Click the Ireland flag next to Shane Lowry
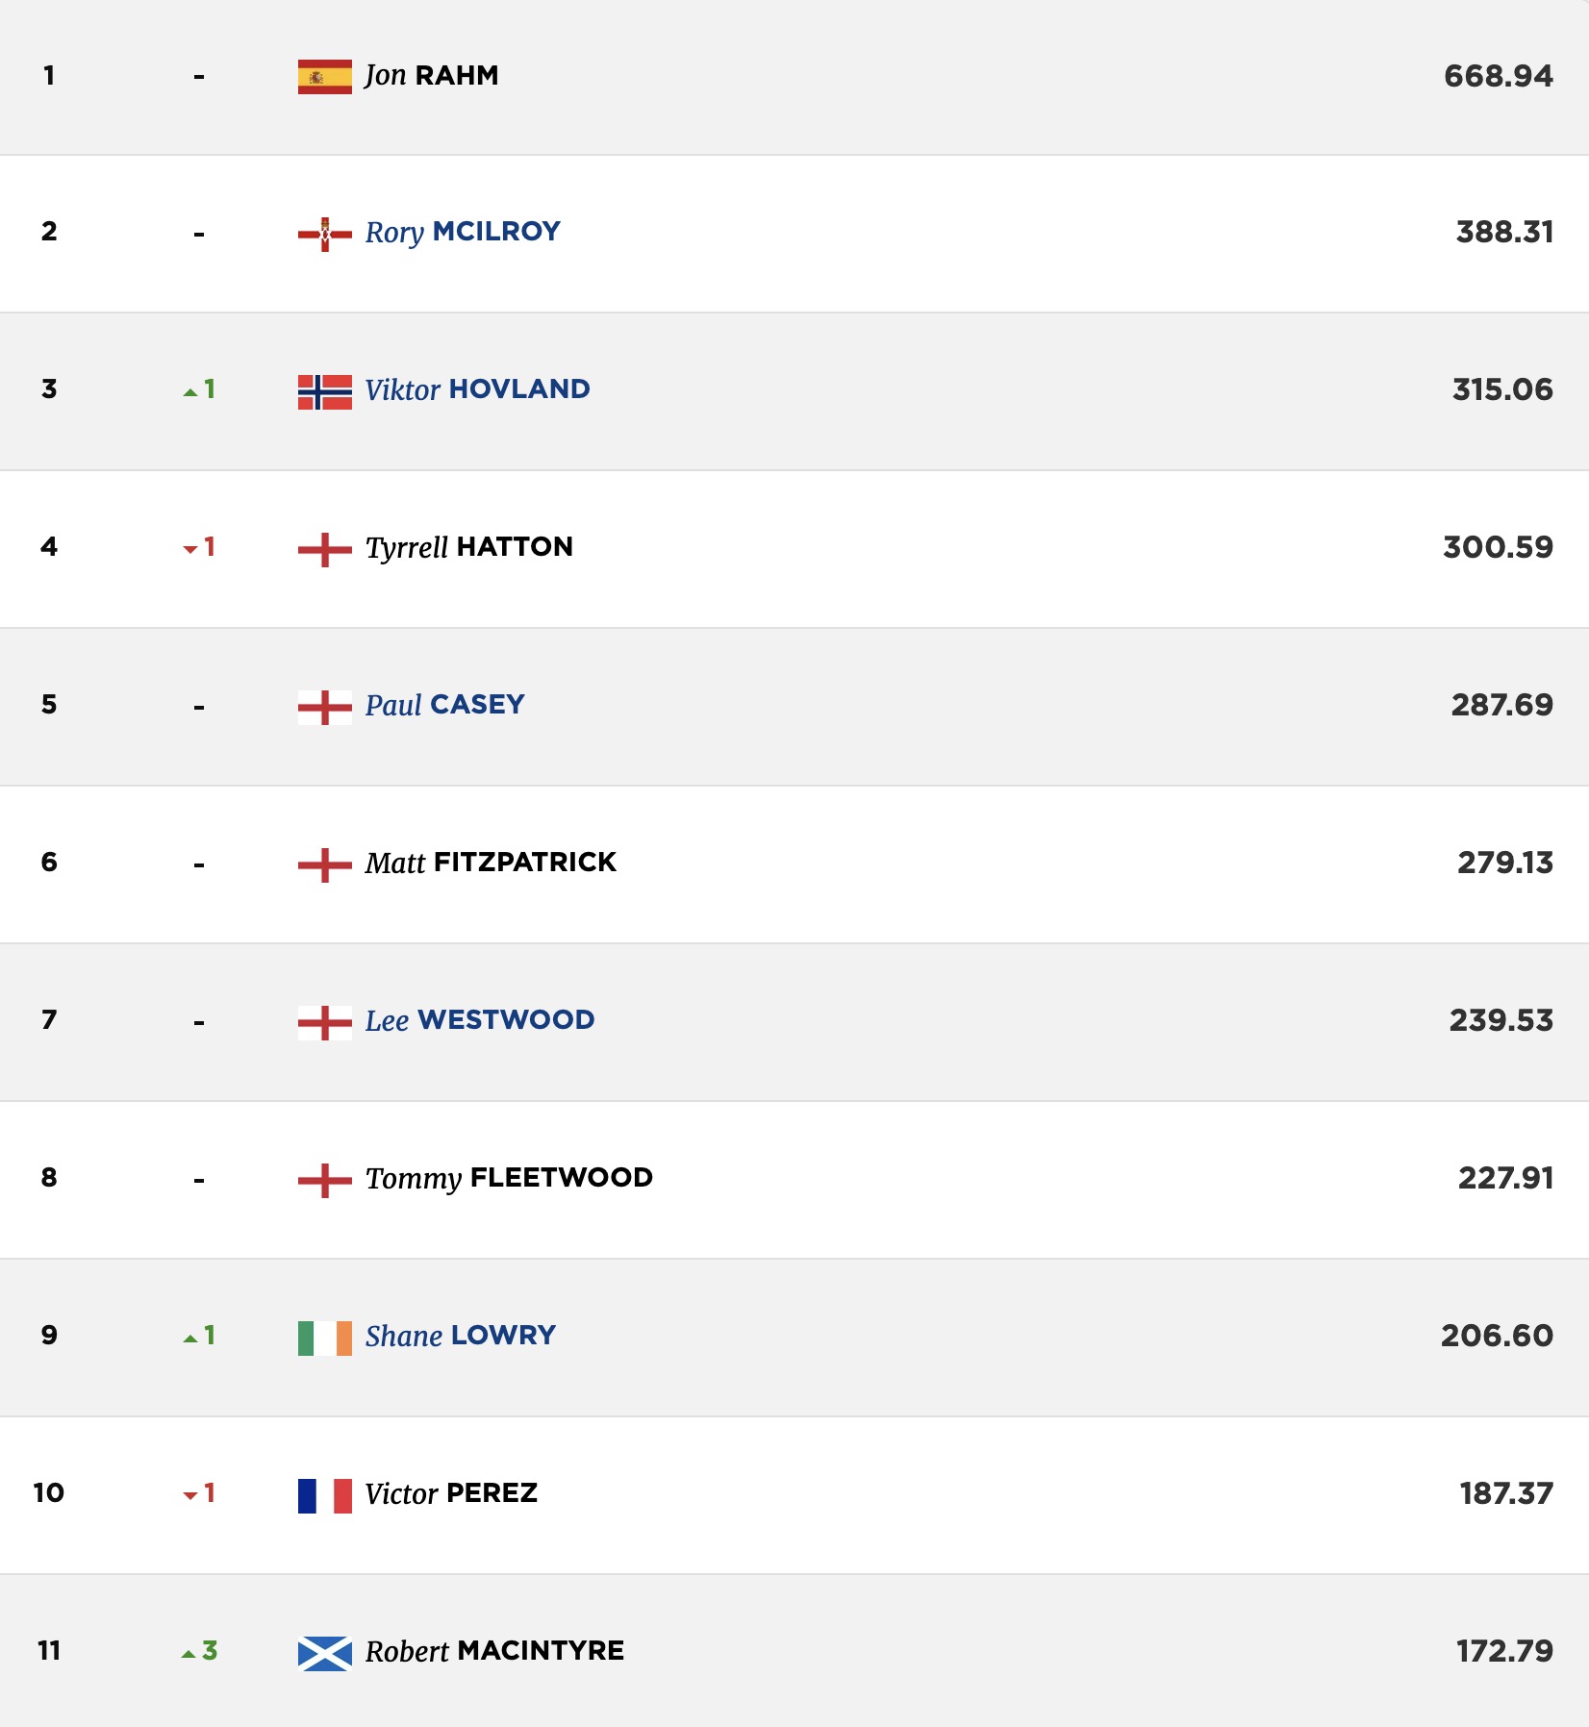This screenshot has height=1727, width=1589. coord(325,1338)
